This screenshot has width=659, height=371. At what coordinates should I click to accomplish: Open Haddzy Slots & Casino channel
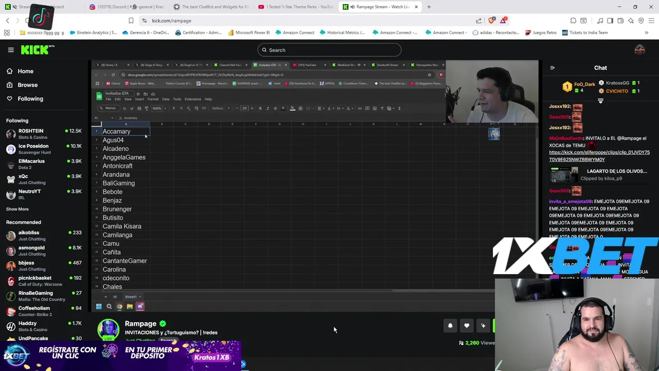pos(44,326)
